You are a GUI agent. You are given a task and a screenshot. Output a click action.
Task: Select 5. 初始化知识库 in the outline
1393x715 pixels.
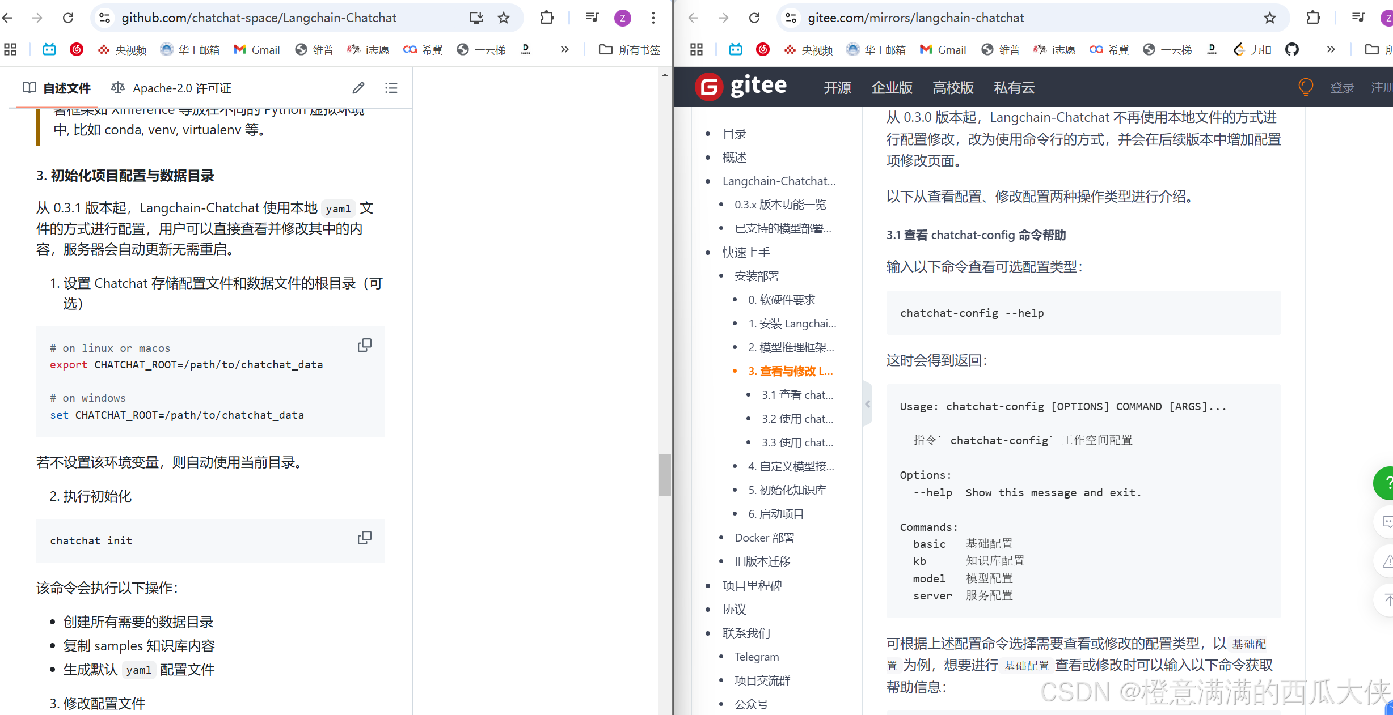(x=787, y=490)
